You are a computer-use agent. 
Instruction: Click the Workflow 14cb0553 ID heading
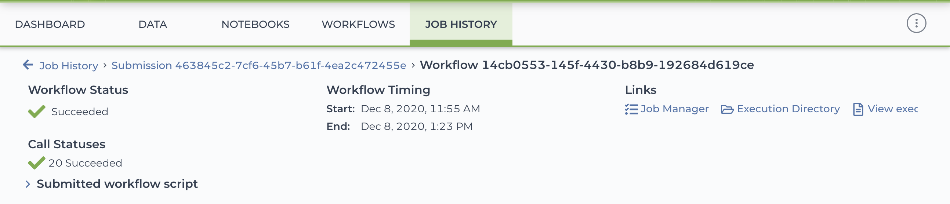pyautogui.click(x=587, y=65)
